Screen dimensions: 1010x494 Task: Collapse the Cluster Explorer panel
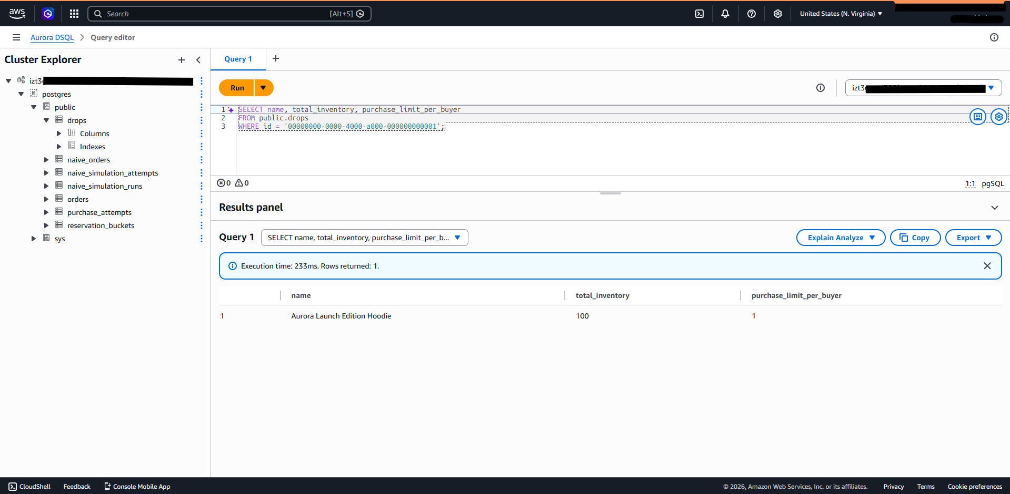[x=198, y=60]
